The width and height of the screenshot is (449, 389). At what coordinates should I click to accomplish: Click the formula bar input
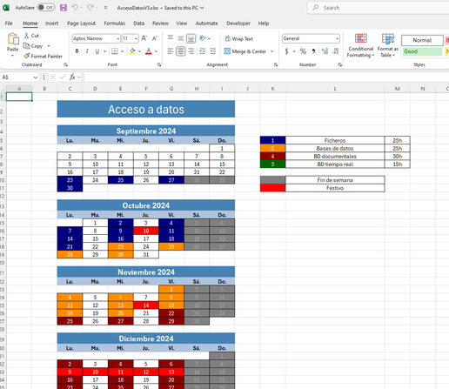[x=266, y=77]
